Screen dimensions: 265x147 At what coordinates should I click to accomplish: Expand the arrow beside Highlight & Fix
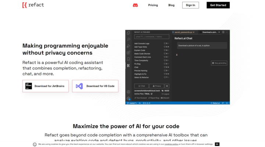tap(168, 74)
